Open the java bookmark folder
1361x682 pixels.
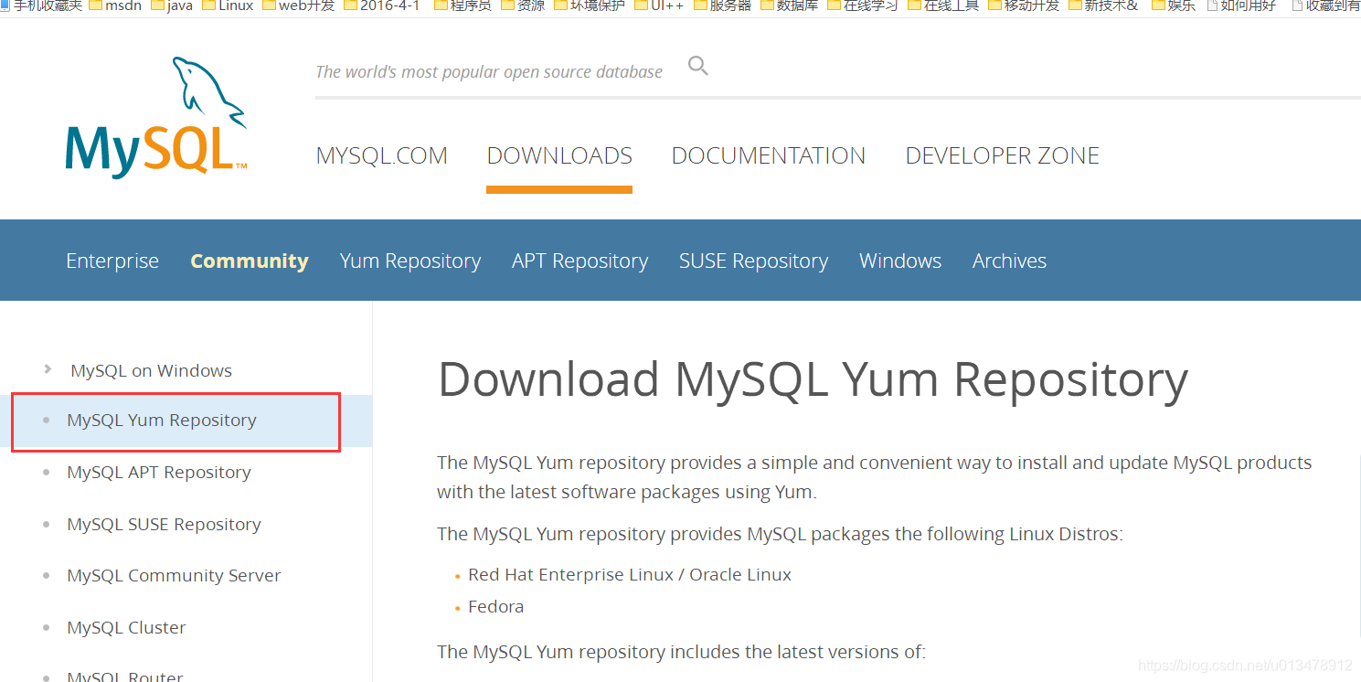172,5
